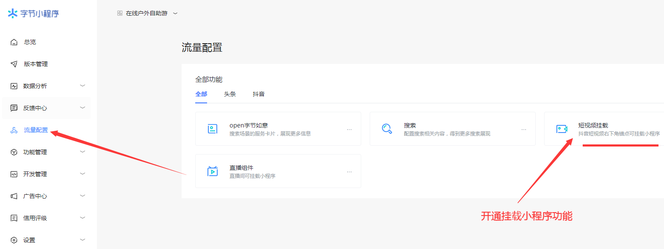Expand the 反馈中心 sidebar section
This screenshot has height=249, width=664.
[83, 108]
